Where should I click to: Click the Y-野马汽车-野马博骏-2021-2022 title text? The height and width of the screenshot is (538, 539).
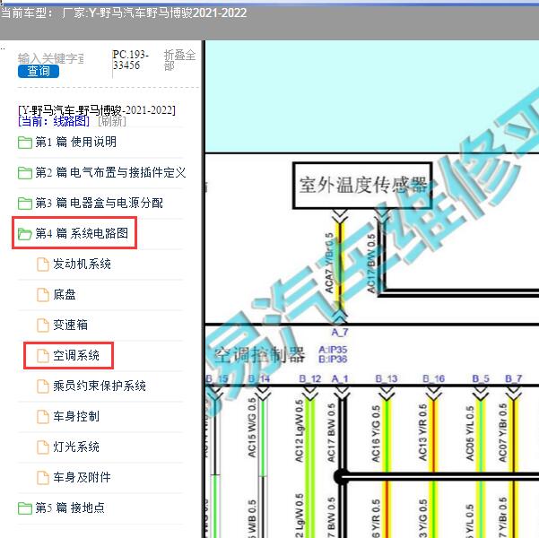97,110
